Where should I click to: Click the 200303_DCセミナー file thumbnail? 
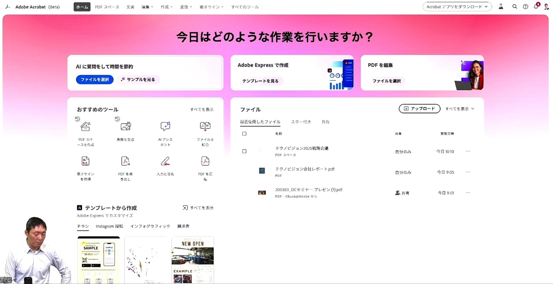point(262,193)
